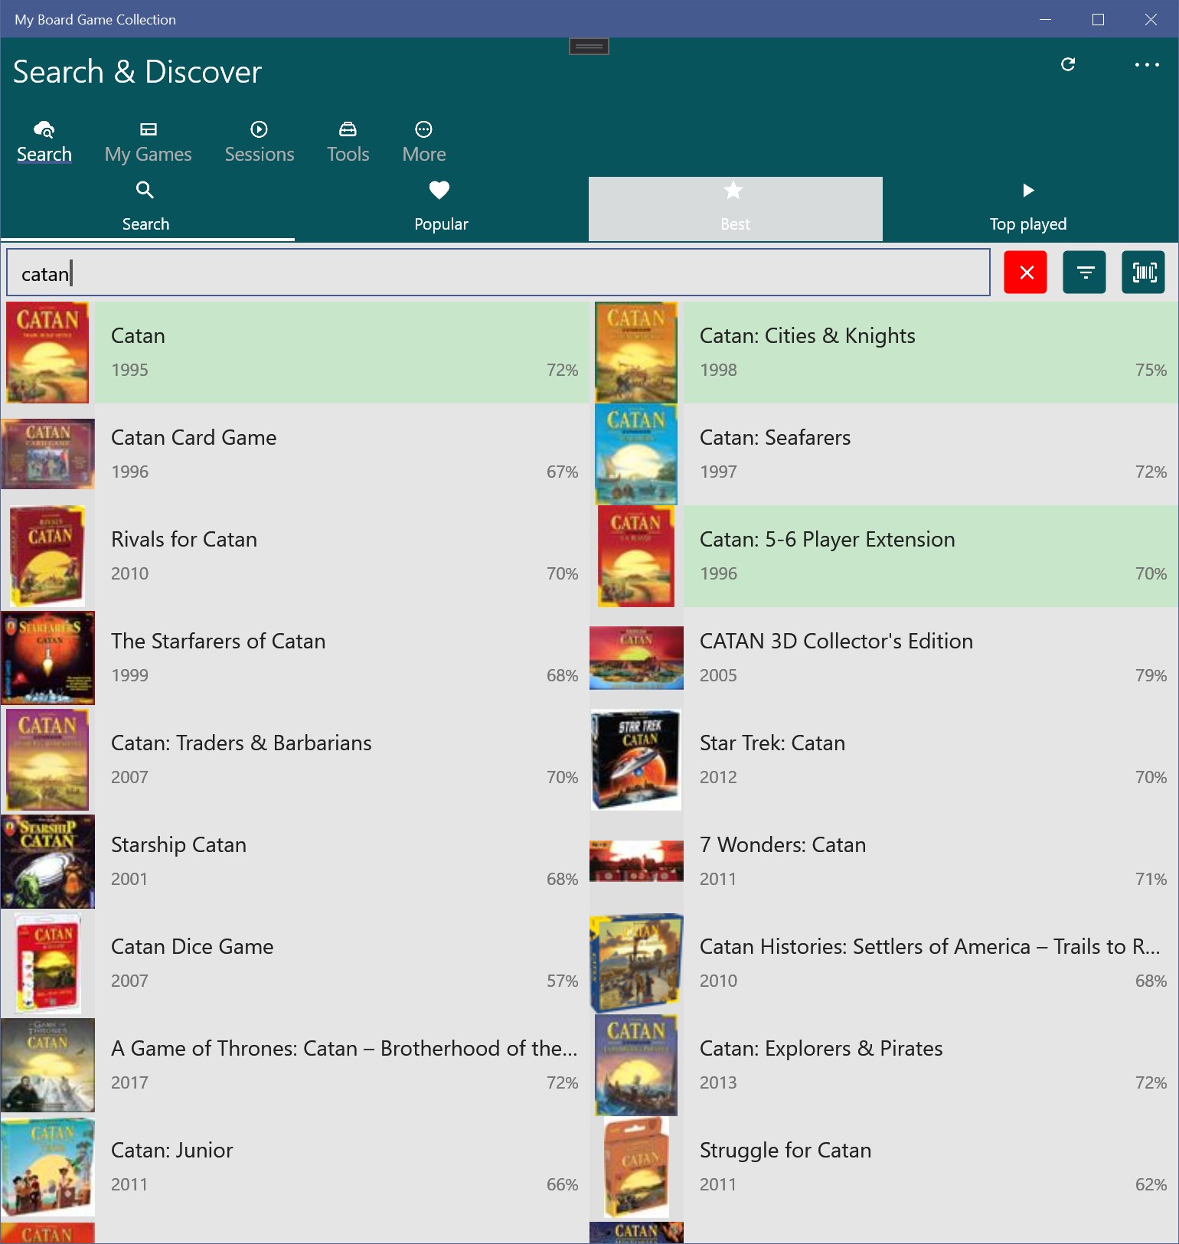This screenshot has width=1179, height=1244.
Task: Open Catan Dice Game cover thumbnail
Action: tap(47, 963)
